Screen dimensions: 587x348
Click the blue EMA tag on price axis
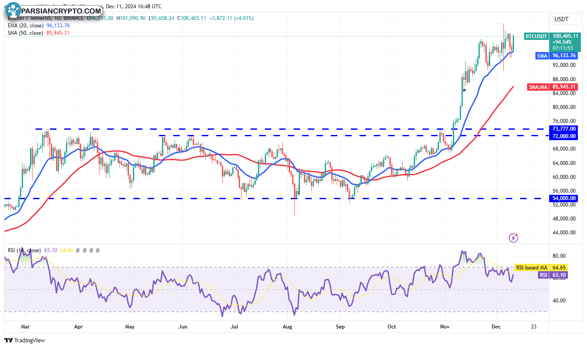(542, 56)
